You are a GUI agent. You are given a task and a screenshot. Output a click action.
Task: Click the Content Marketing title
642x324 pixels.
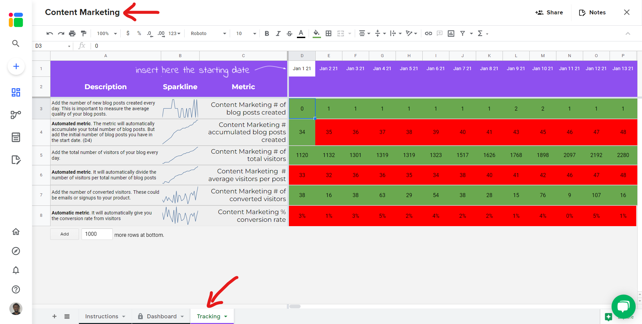(x=82, y=12)
